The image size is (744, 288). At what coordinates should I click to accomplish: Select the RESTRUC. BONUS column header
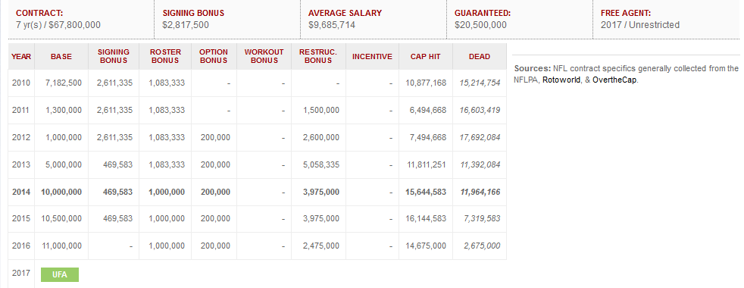pyautogui.click(x=318, y=56)
